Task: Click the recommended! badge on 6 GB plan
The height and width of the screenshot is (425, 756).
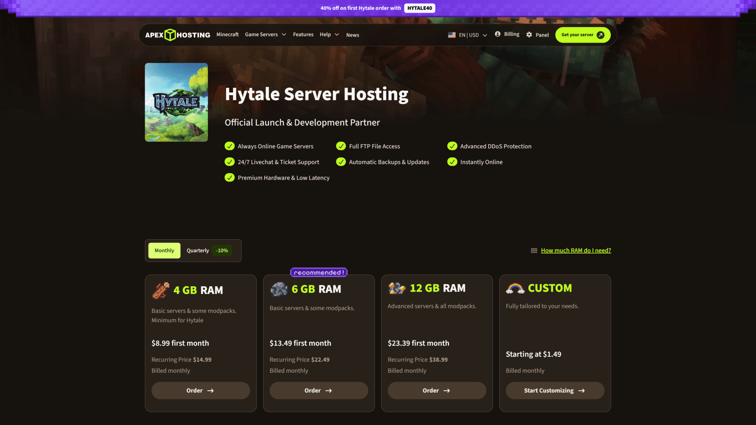Action: pos(319,272)
